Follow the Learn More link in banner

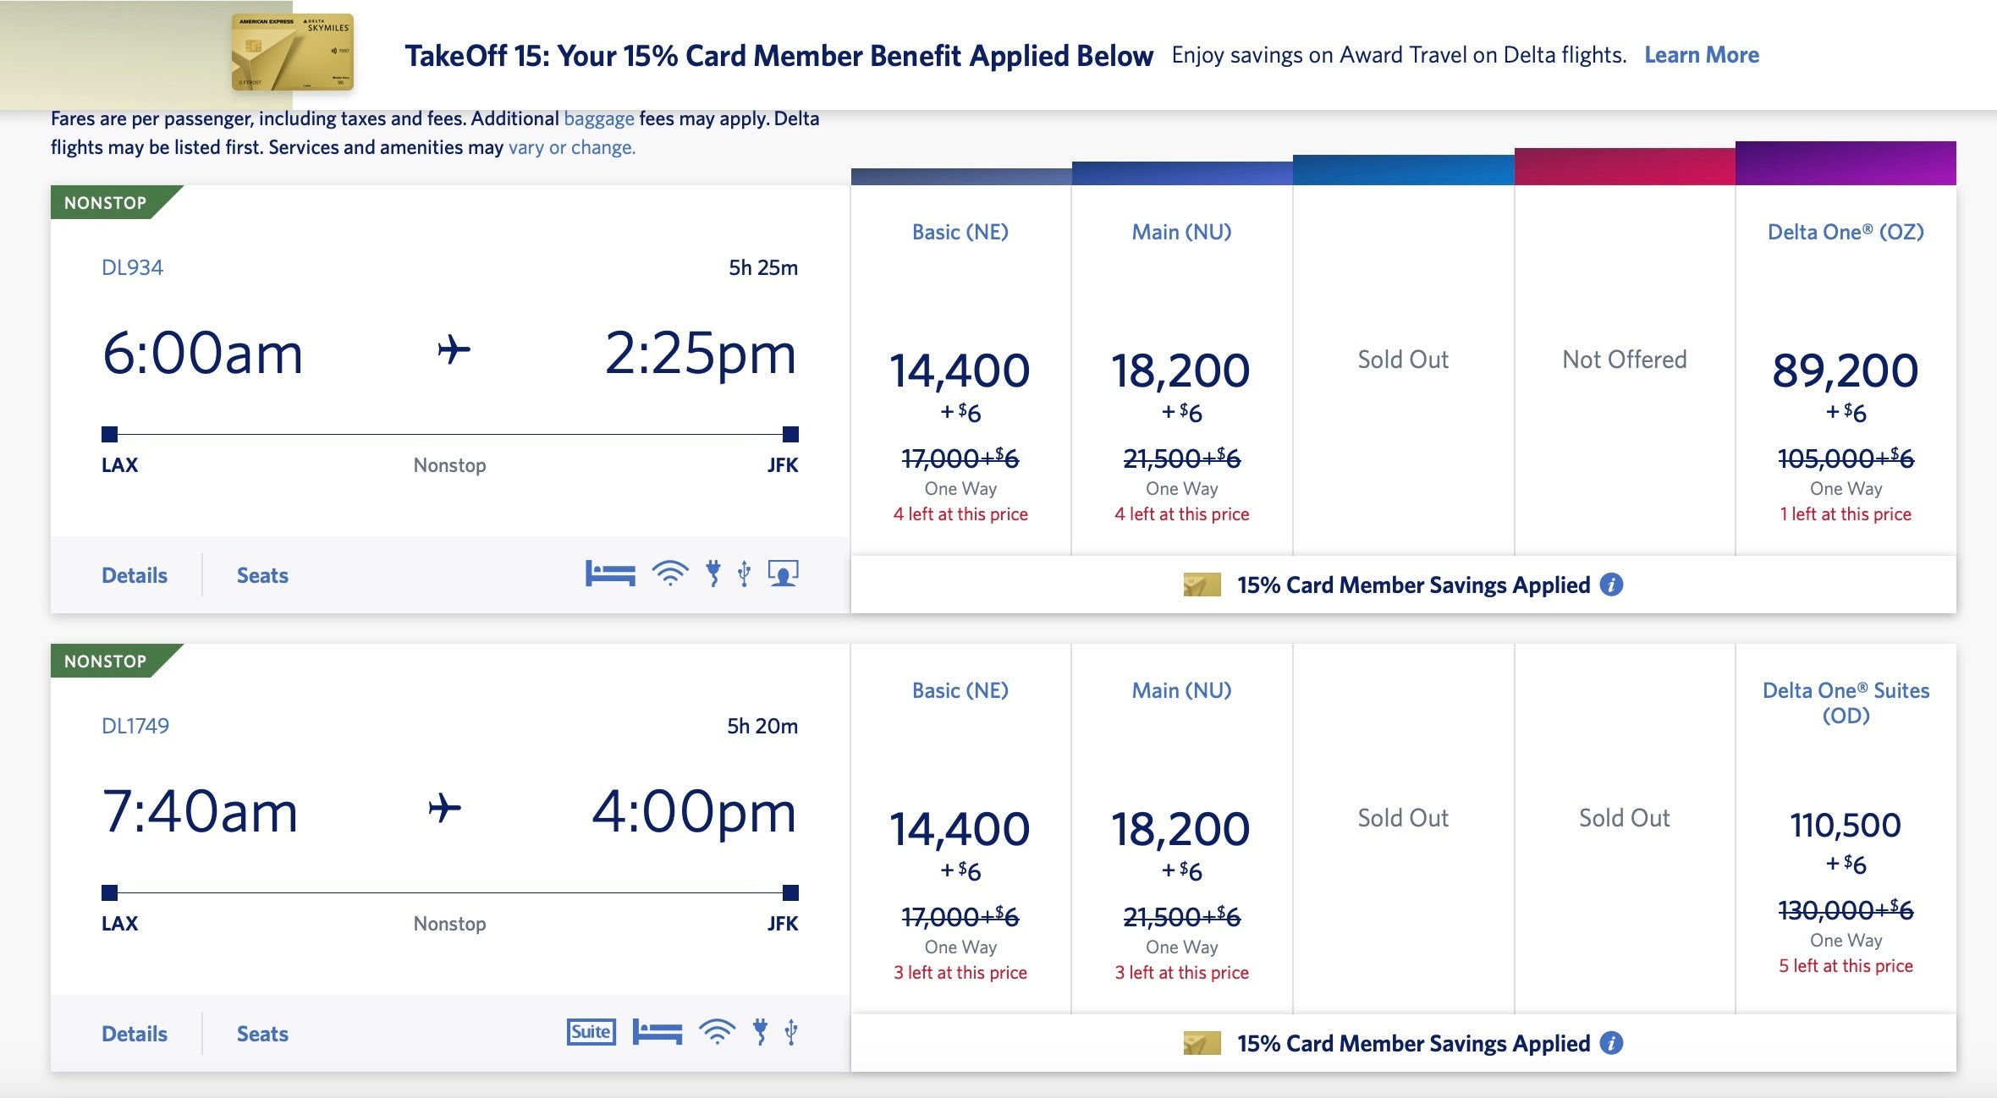coord(1701,55)
